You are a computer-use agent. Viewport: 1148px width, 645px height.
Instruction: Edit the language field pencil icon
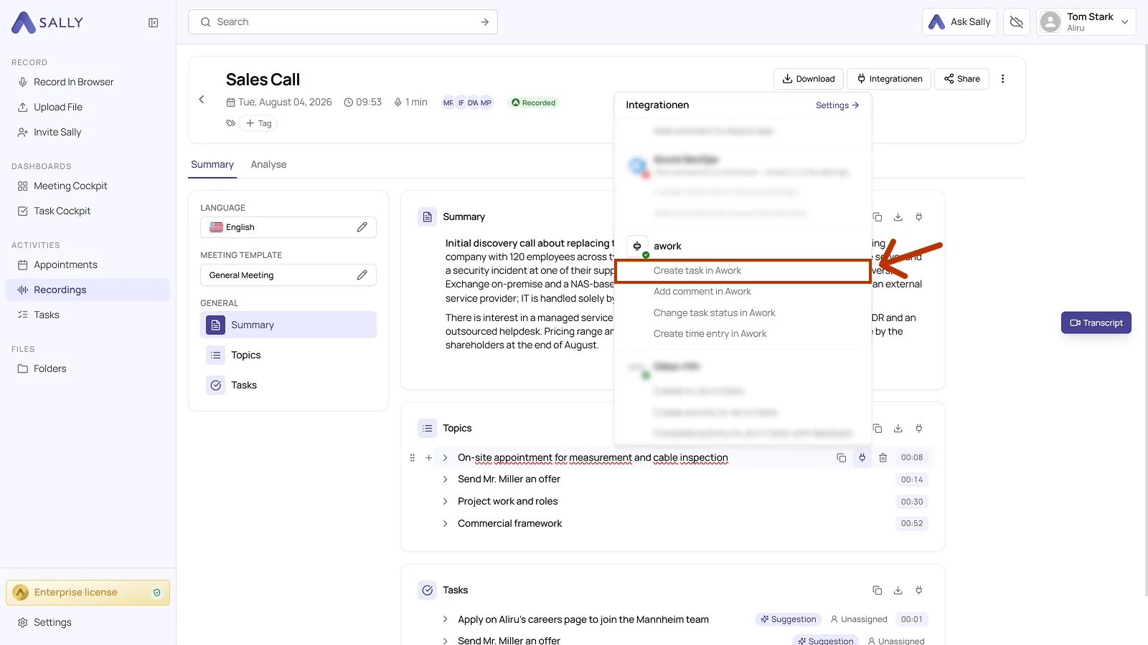(362, 227)
